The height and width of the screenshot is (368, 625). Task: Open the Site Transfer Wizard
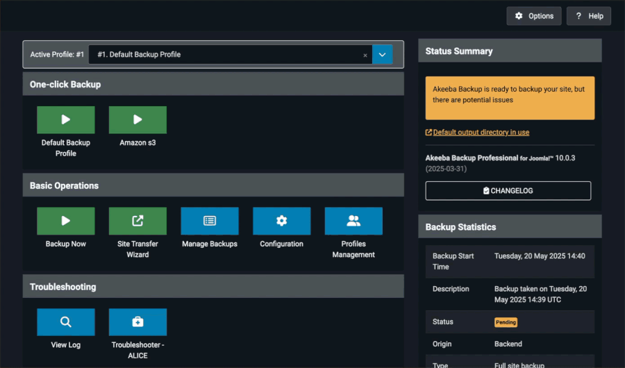coord(137,221)
